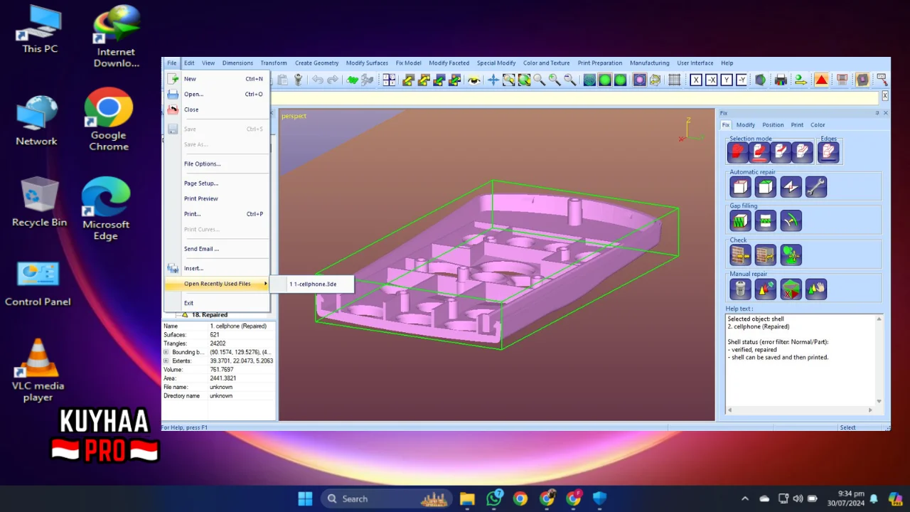Image resolution: width=910 pixels, height=512 pixels.
Task: Click the zoom-out magnifier toolbar icon
Action: 569,80
